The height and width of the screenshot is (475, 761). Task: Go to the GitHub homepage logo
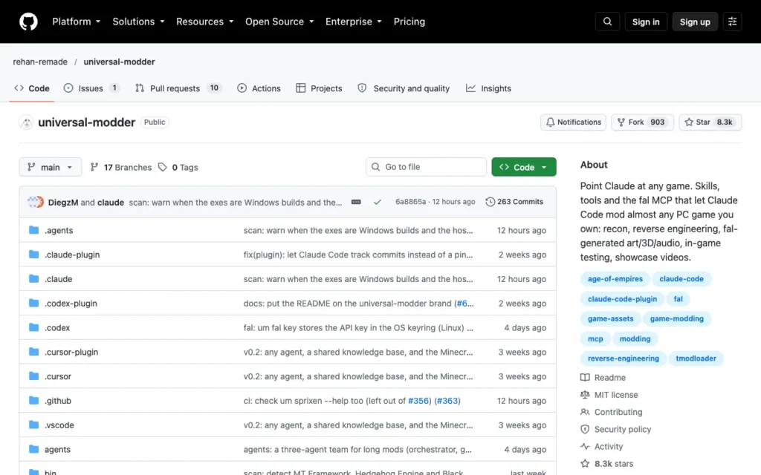[x=28, y=22]
